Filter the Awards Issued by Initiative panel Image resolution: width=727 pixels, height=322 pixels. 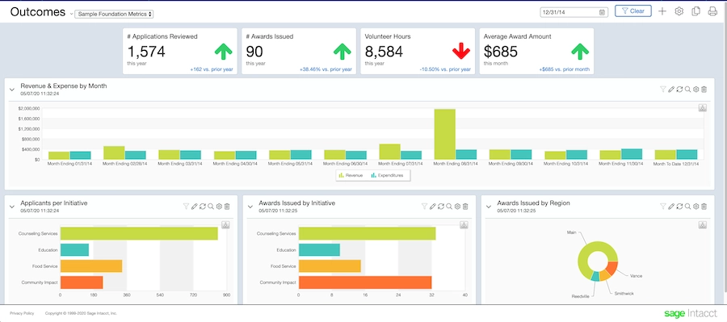[425, 207]
